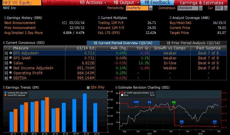
Task: Open Earnings History (ERN) section
Action: pos(23,18)
